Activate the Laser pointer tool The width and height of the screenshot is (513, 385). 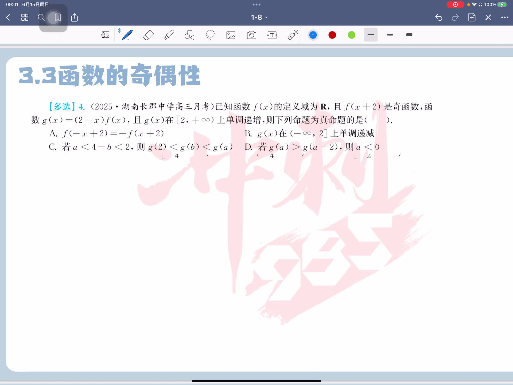click(x=293, y=35)
